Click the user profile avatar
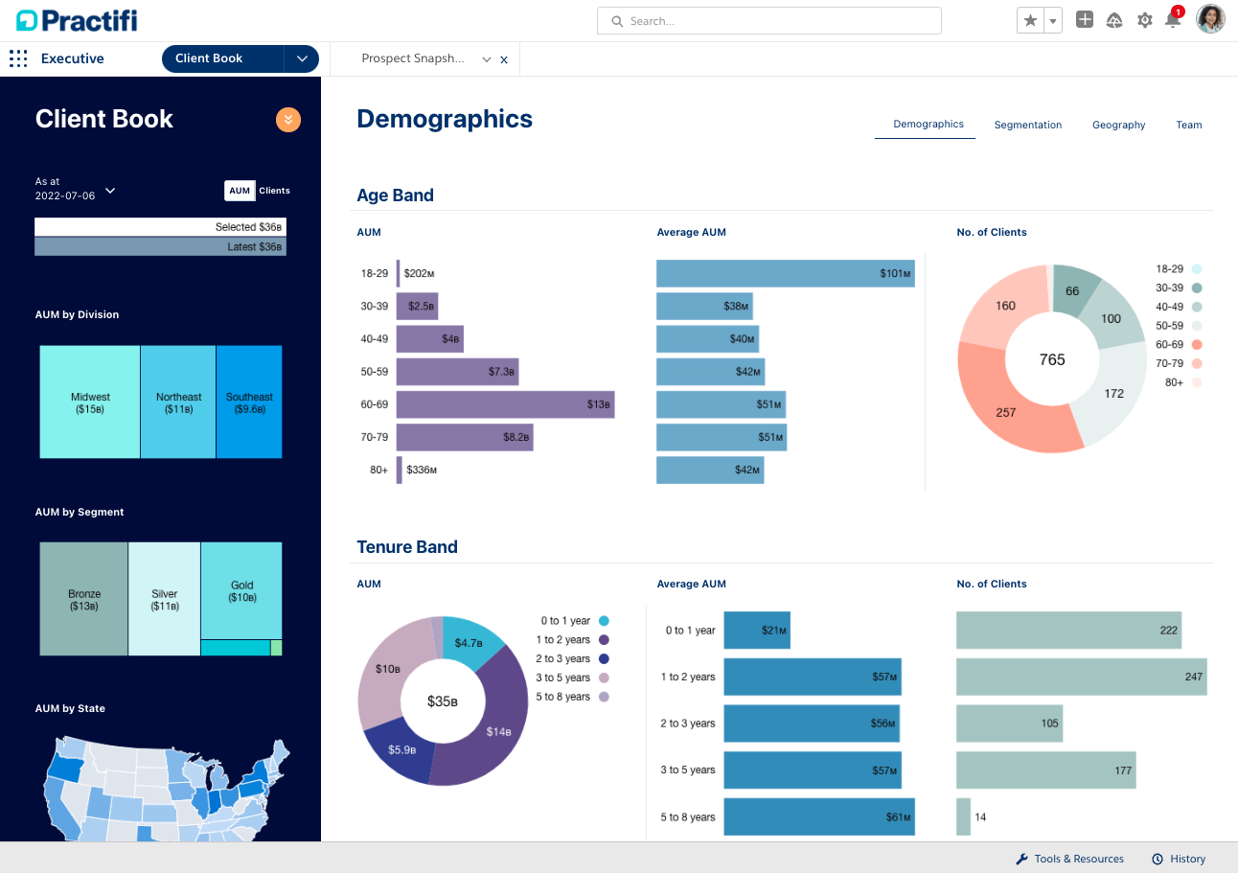This screenshot has width=1238, height=873. coord(1210,19)
